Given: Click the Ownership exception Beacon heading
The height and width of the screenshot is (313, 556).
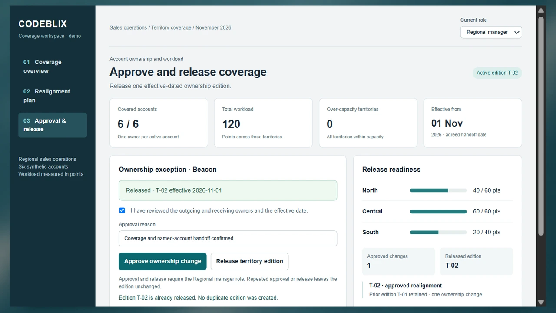Looking at the screenshot, I should tap(168, 170).
